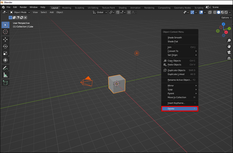Viewport: 233px width, 153px height.
Task: Click the Scene name field
Action: tap(222, 7)
